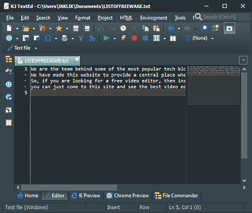The width and height of the screenshot is (252, 213).
Task: Open the Format menu
Action: point(83,18)
